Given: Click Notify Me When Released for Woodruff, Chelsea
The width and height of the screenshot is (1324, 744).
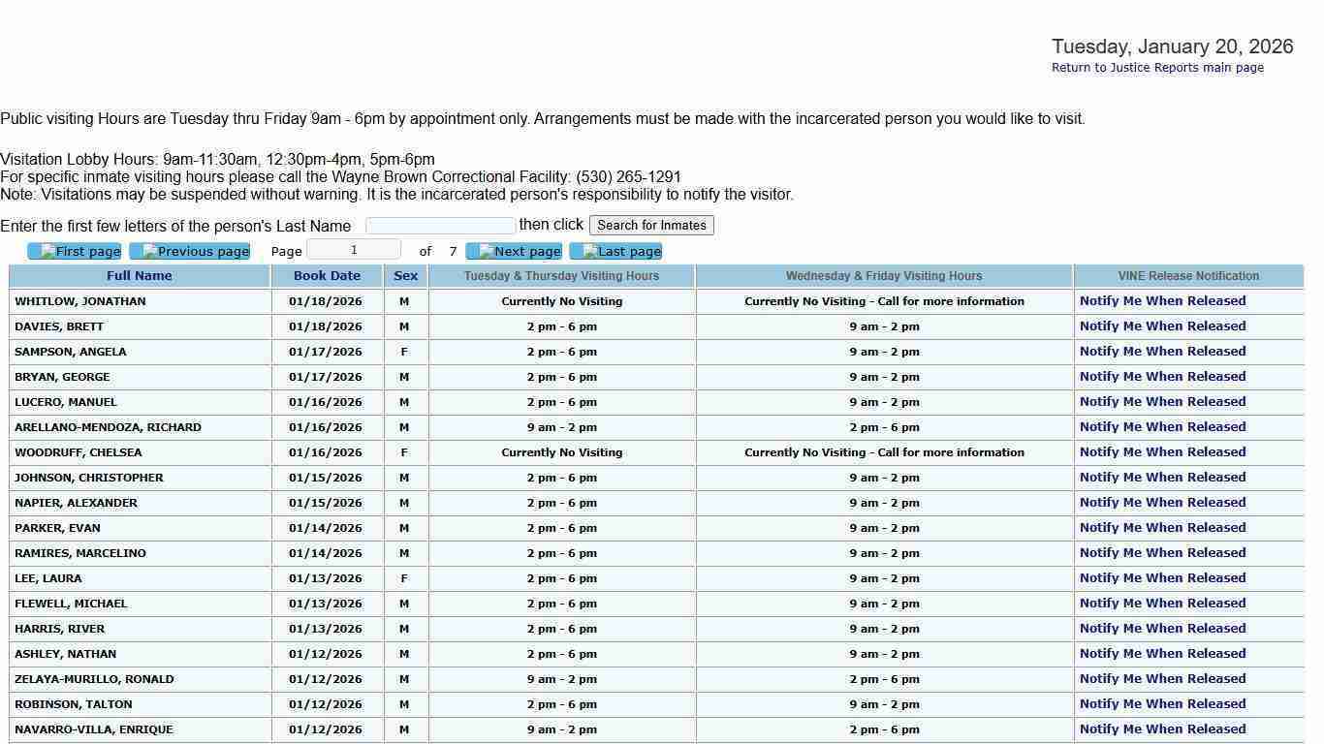Looking at the screenshot, I should [x=1162, y=452].
